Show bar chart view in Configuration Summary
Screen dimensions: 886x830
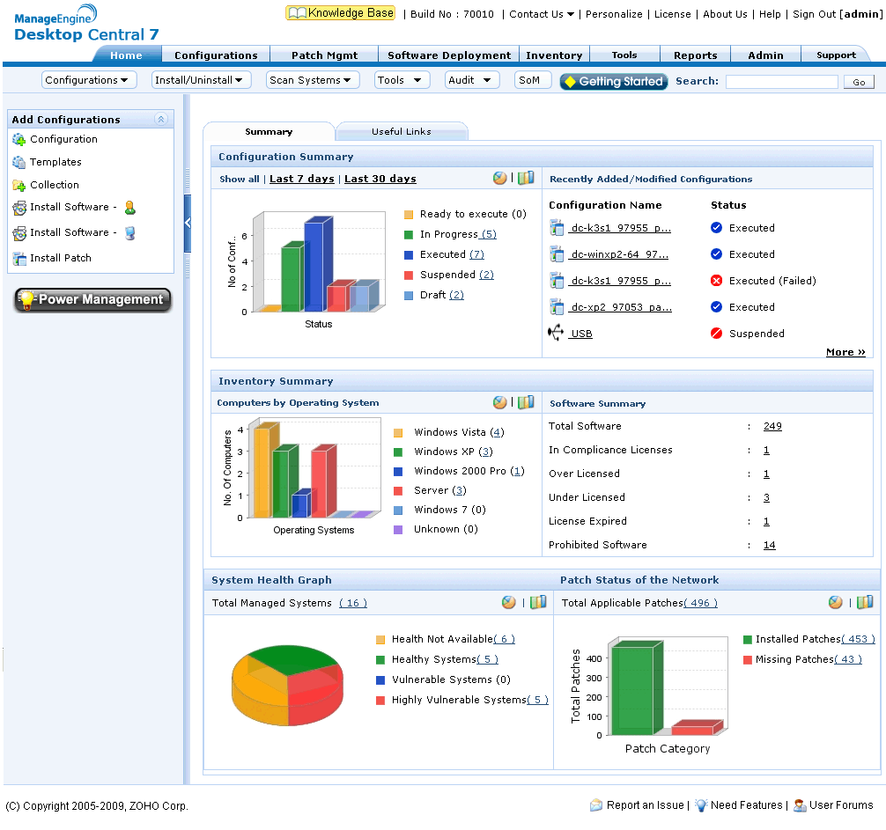[526, 179]
